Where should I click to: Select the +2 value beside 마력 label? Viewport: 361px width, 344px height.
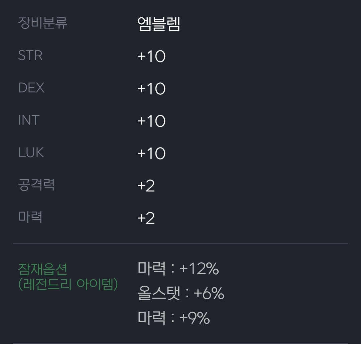[x=146, y=218]
